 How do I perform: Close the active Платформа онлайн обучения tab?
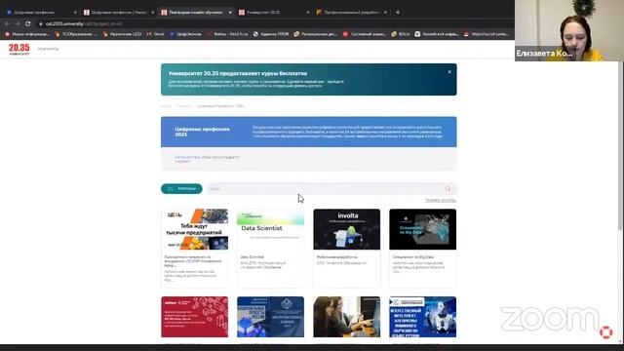(230, 13)
